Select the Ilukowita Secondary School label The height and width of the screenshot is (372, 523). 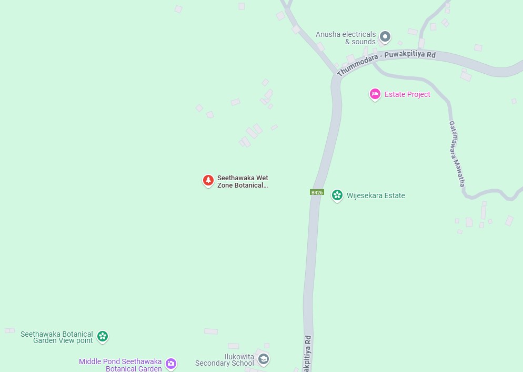(x=225, y=360)
